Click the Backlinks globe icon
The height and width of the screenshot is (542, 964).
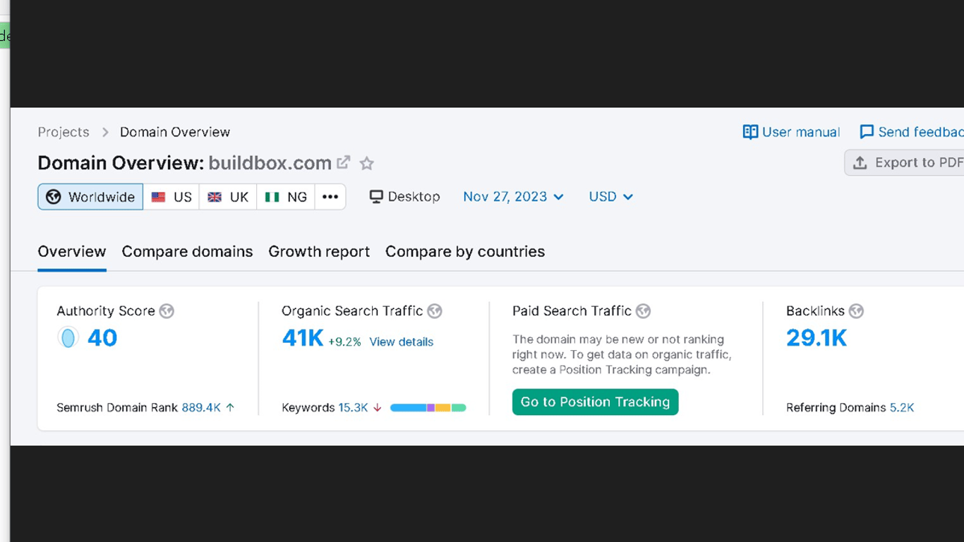(856, 311)
